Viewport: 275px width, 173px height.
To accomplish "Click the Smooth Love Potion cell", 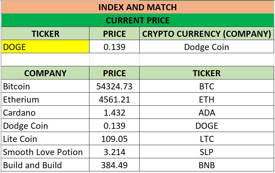I will pos(45,152).
